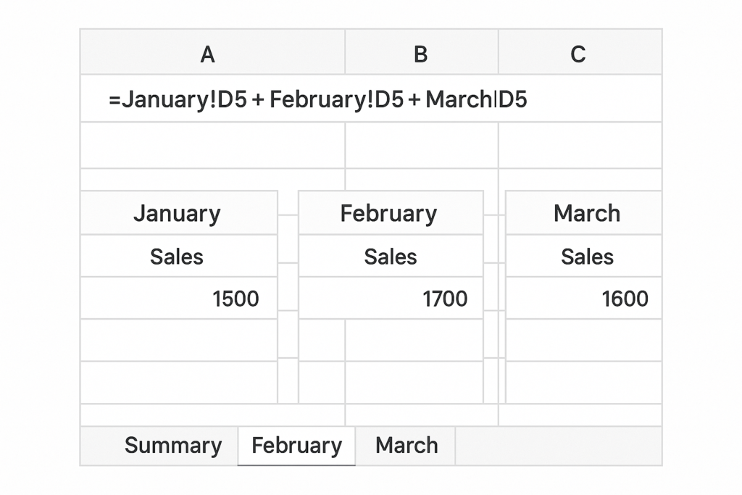Switch to the February sheet tab
This screenshot has height=495, width=742.
(296, 445)
